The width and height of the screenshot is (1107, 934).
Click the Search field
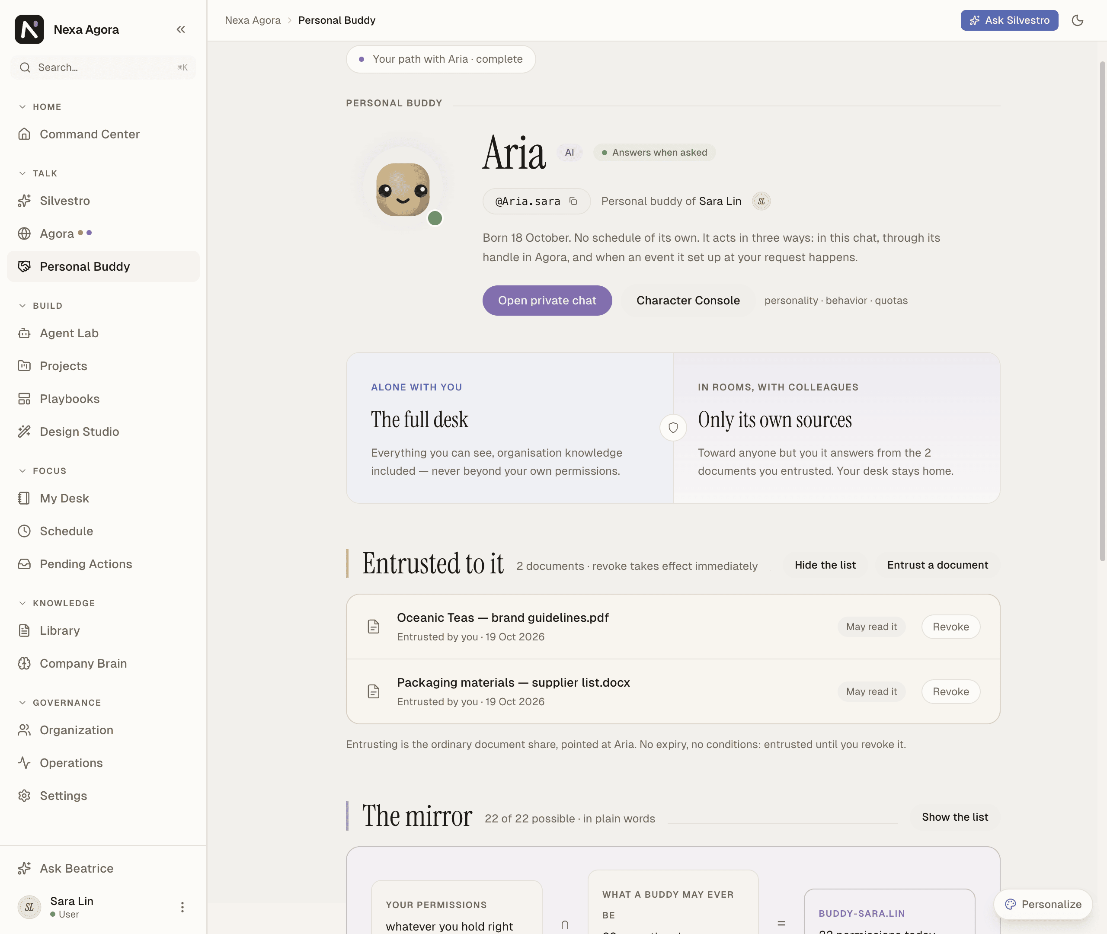click(x=103, y=68)
